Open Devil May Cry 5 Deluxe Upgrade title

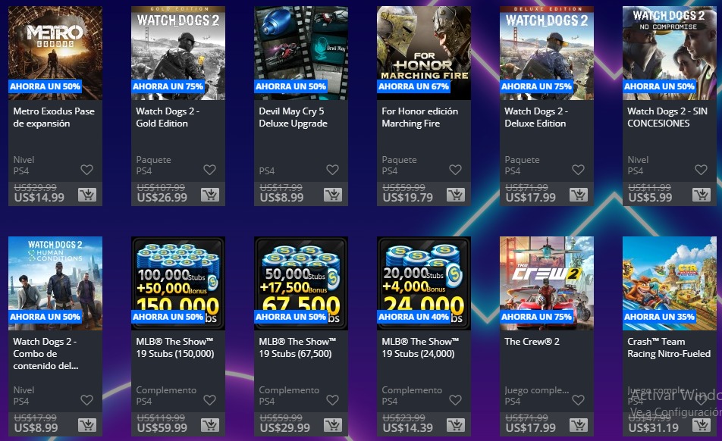[x=293, y=117]
